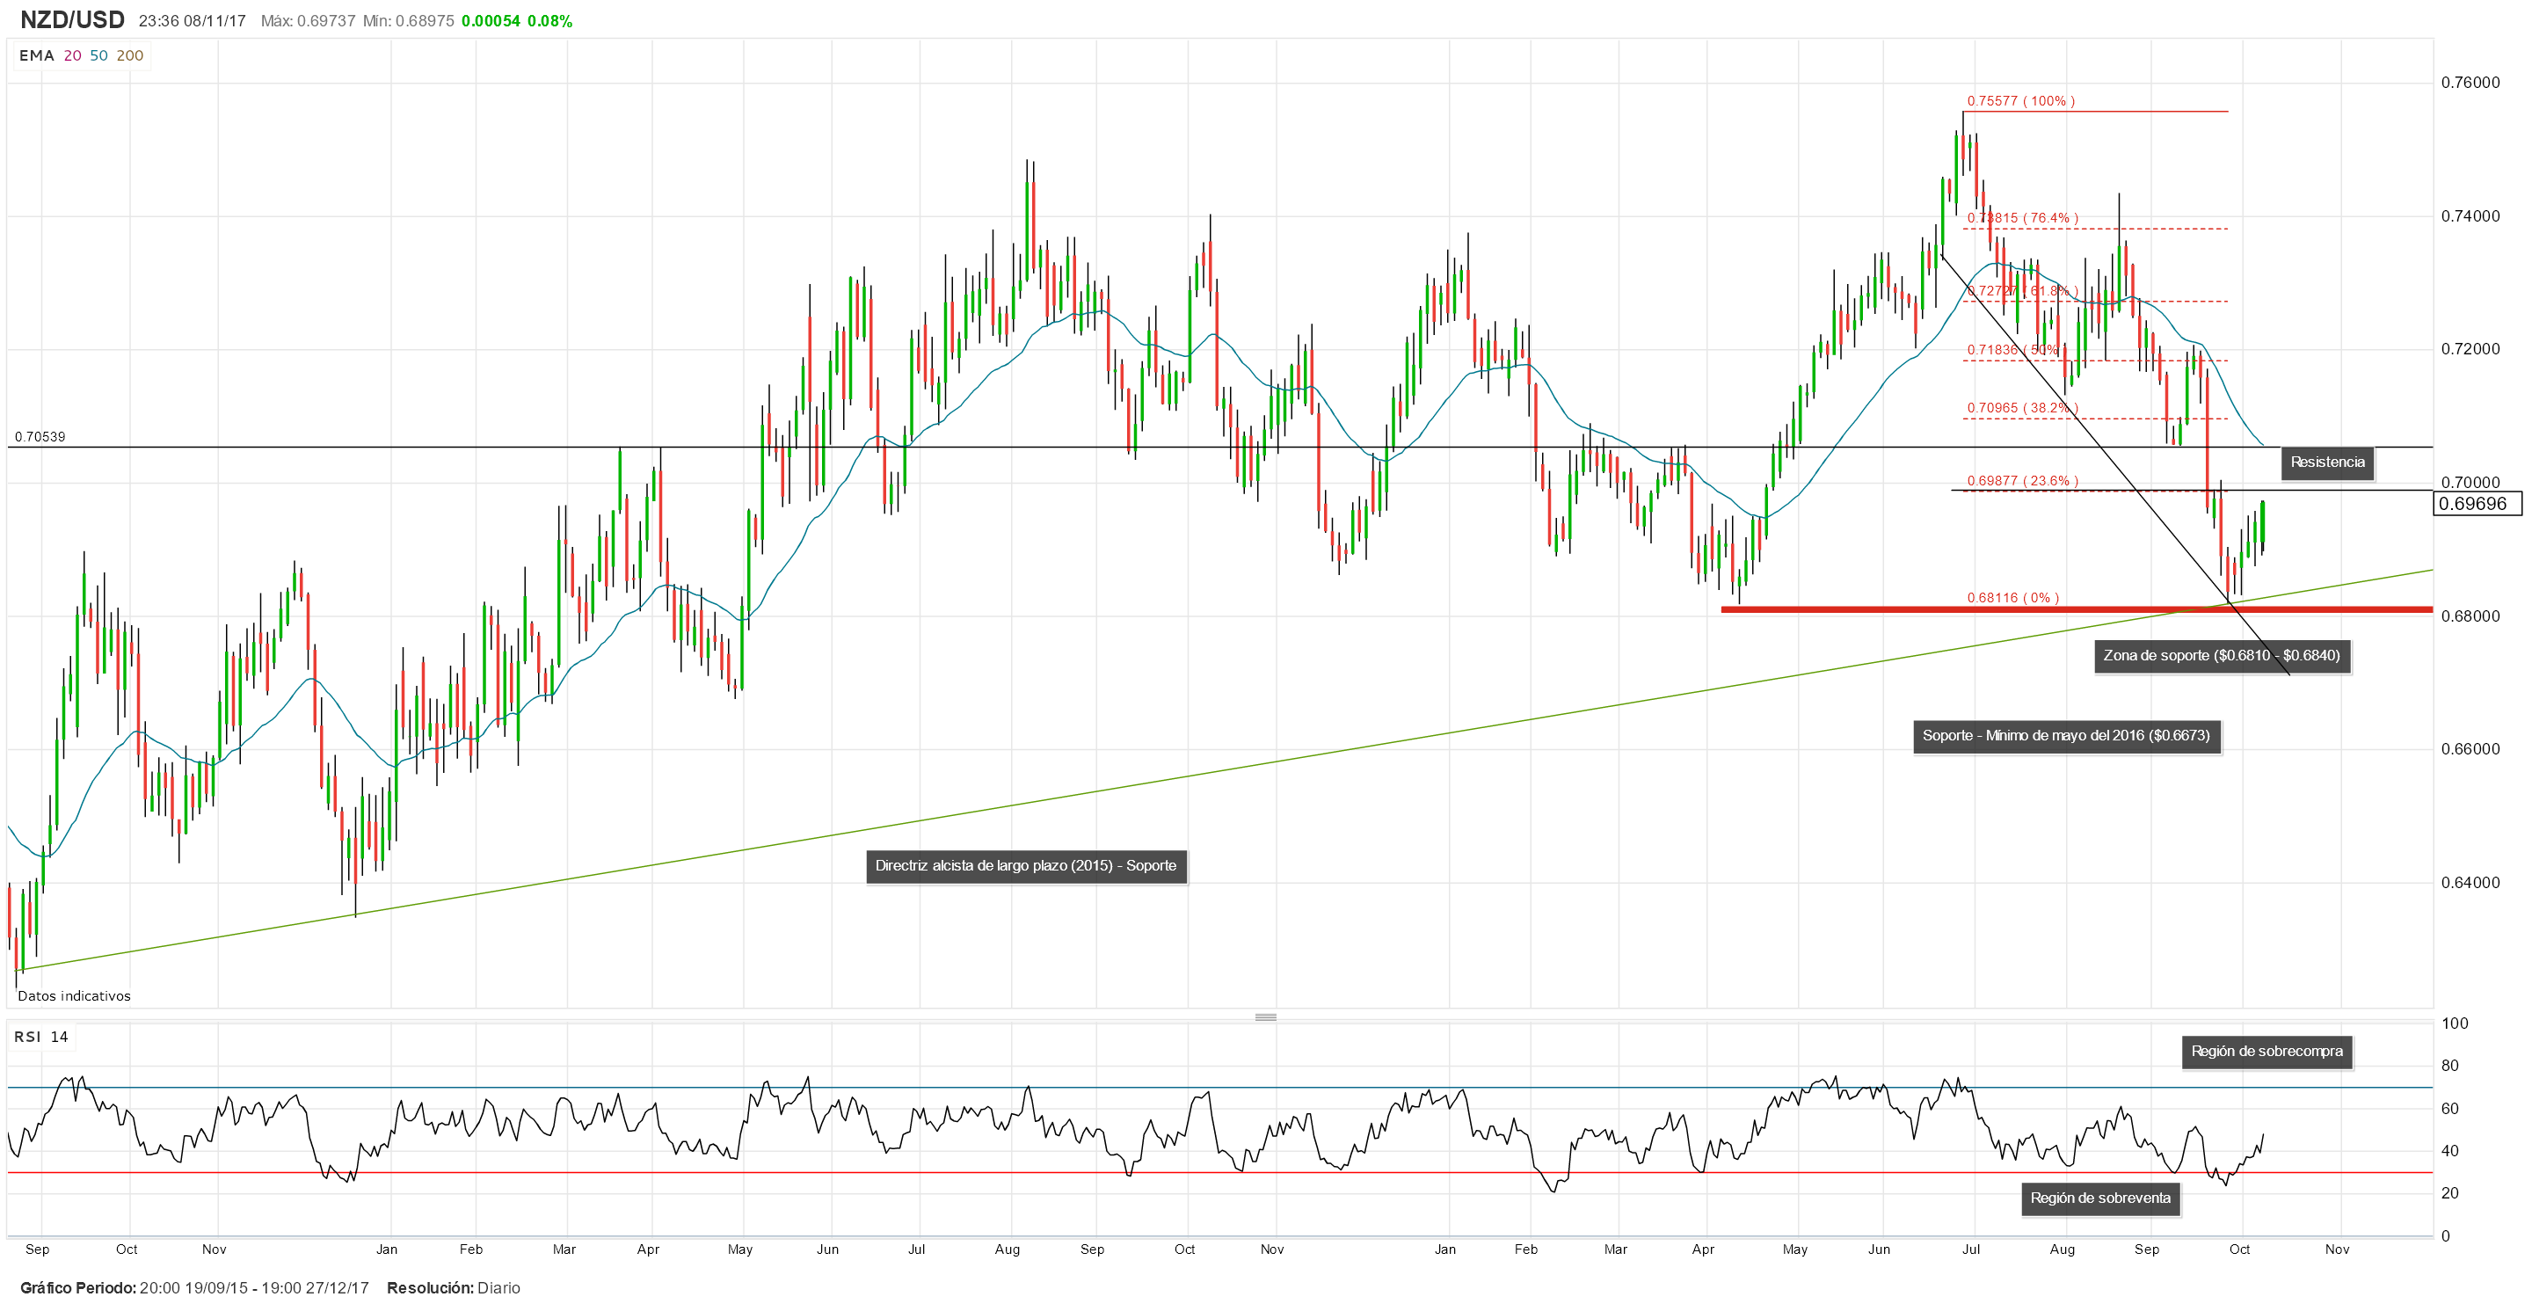
Task: Click the 0.08% change value
Action: (x=549, y=20)
